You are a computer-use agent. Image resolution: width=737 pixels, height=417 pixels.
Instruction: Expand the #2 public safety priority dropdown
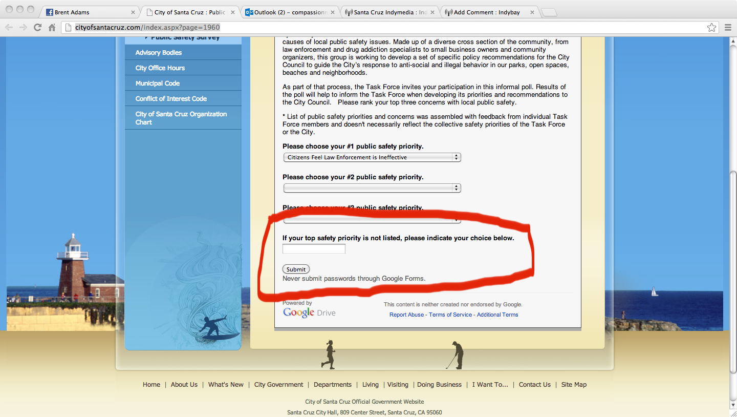tap(372, 188)
